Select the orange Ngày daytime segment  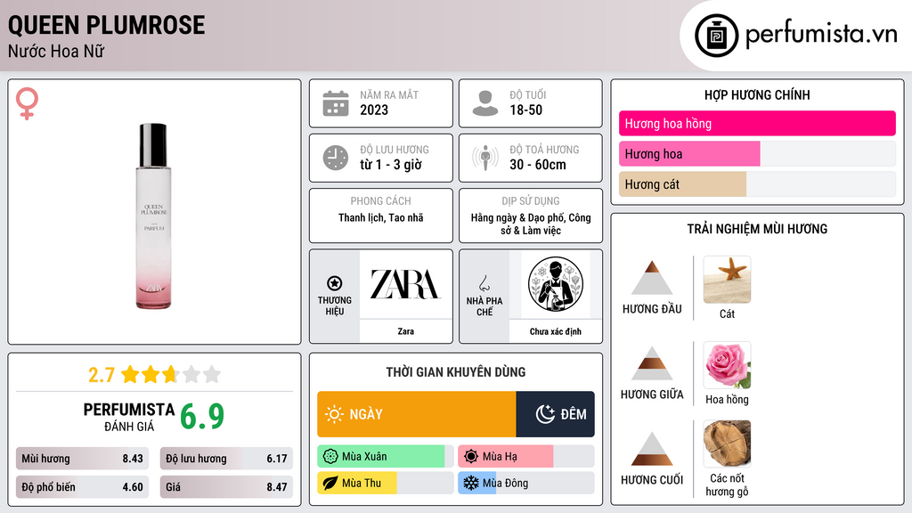coord(417,414)
